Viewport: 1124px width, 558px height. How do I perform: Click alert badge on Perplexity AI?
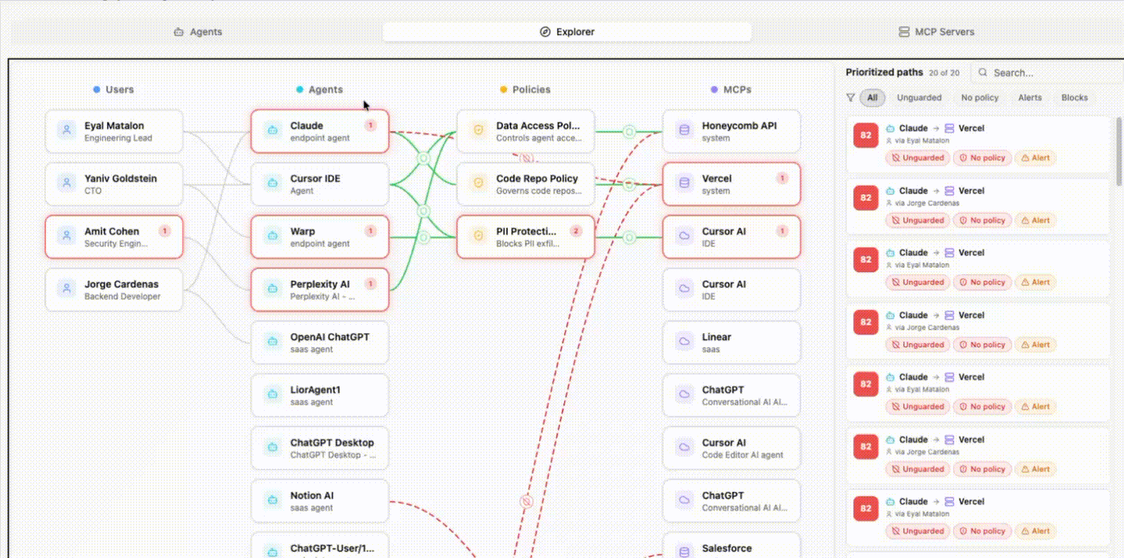point(370,284)
